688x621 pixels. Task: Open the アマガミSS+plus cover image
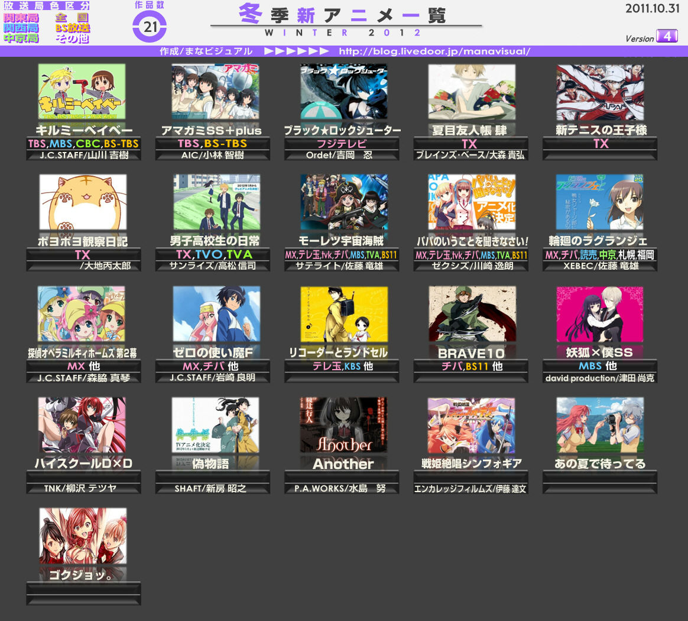(215, 91)
